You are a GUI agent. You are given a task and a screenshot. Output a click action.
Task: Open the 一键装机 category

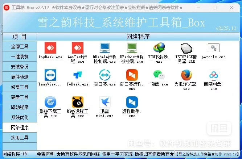[20, 57]
